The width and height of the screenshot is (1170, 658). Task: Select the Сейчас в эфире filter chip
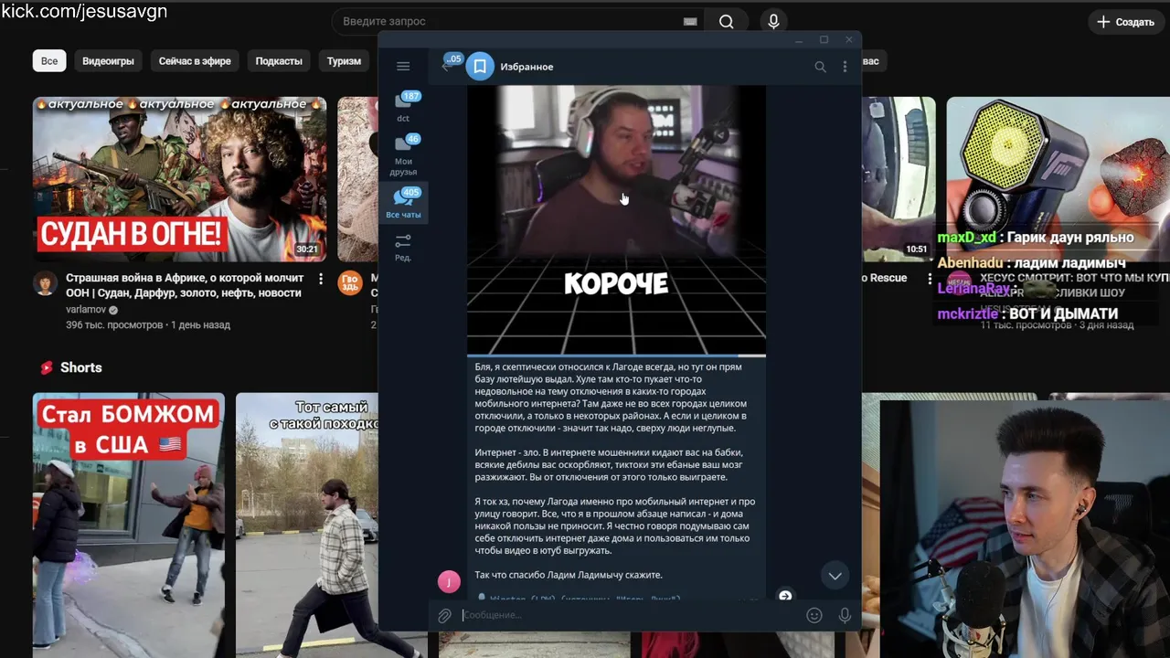point(195,61)
